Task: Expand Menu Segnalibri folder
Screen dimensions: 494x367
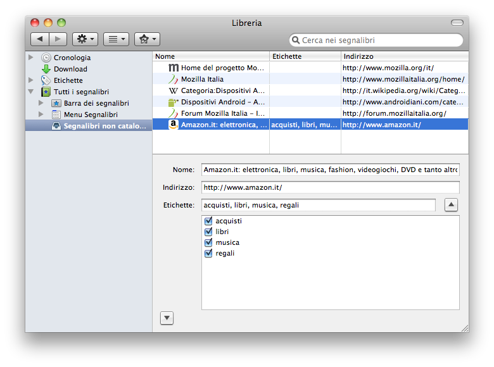Action: pyautogui.click(x=41, y=115)
